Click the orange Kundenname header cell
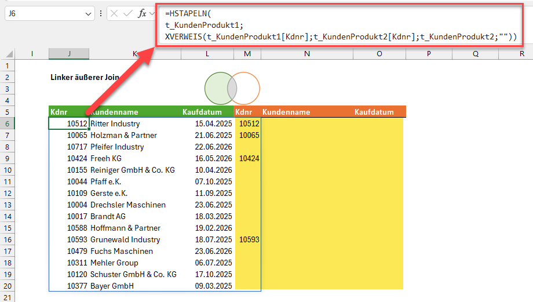The image size is (533, 302). [307, 112]
